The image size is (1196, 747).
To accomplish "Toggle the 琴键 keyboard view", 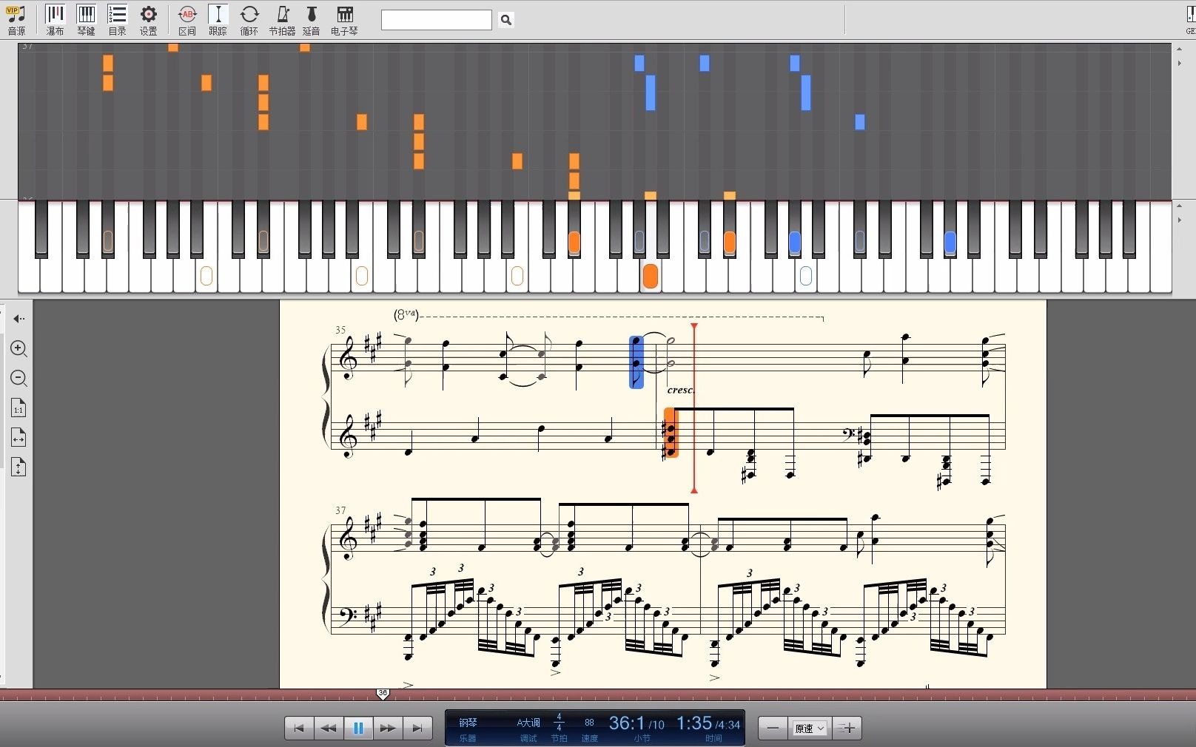I will [x=86, y=20].
